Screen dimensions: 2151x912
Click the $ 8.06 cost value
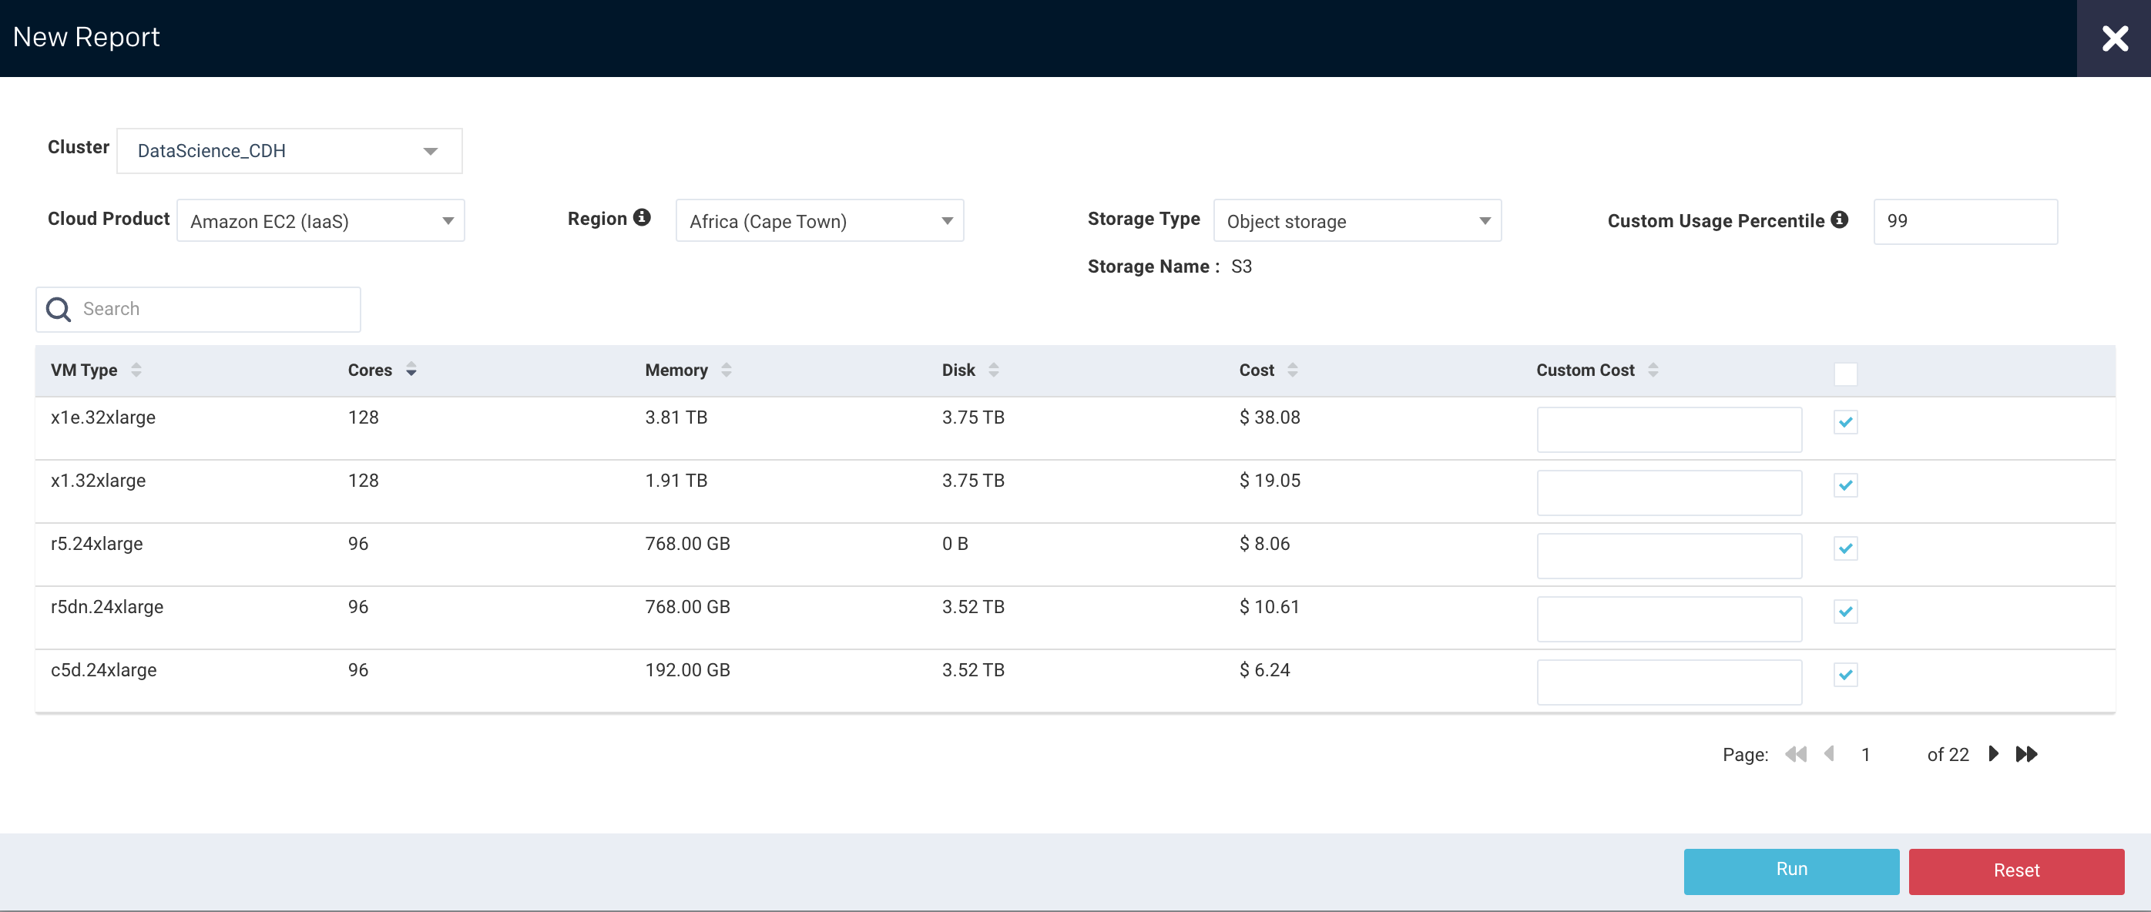1264,545
